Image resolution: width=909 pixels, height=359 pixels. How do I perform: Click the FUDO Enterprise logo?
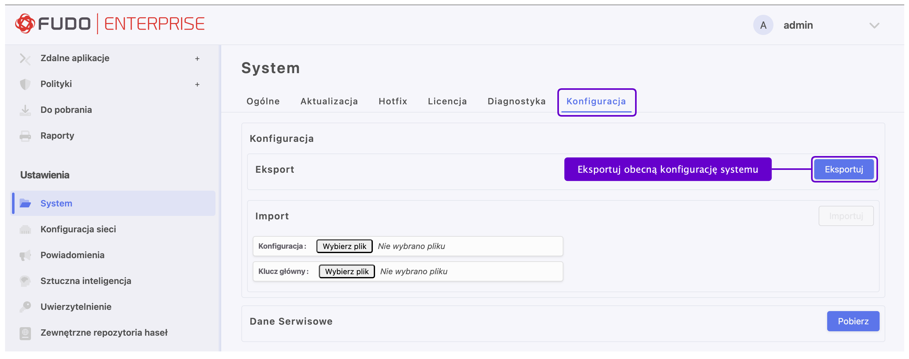coord(110,24)
